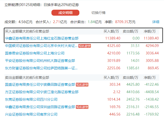This screenshot has width=164, height=124.
Task: Open 兴业证券南京分公司 link
Action: (31, 114)
